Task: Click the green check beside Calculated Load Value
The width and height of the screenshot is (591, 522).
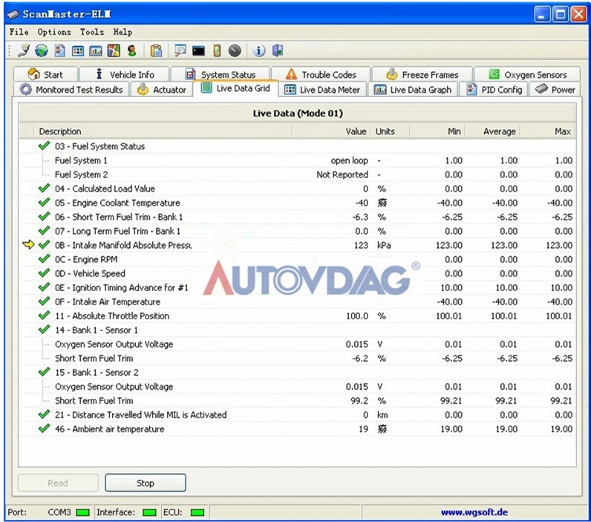Action: [44, 188]
